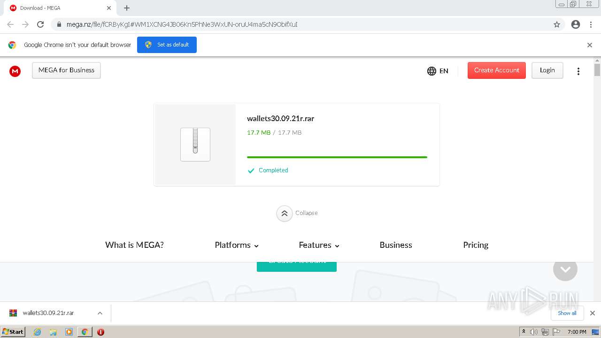Click the Chrome forward arrow
601x338 pixels.
coord(25,24)
